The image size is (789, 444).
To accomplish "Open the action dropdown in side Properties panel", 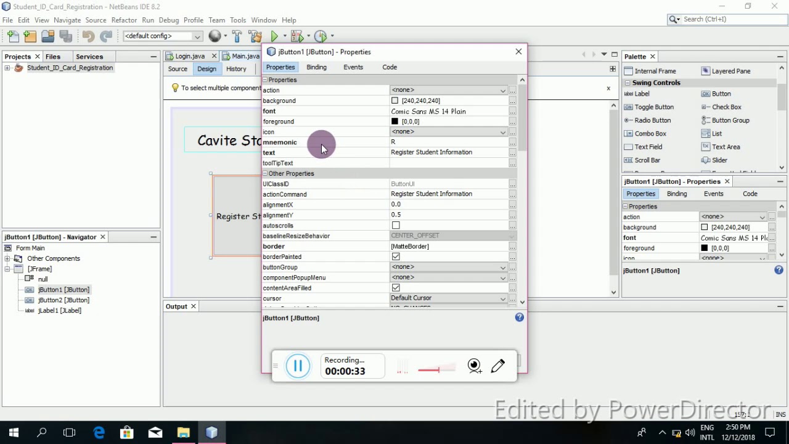I will click(x=762, y=217).
